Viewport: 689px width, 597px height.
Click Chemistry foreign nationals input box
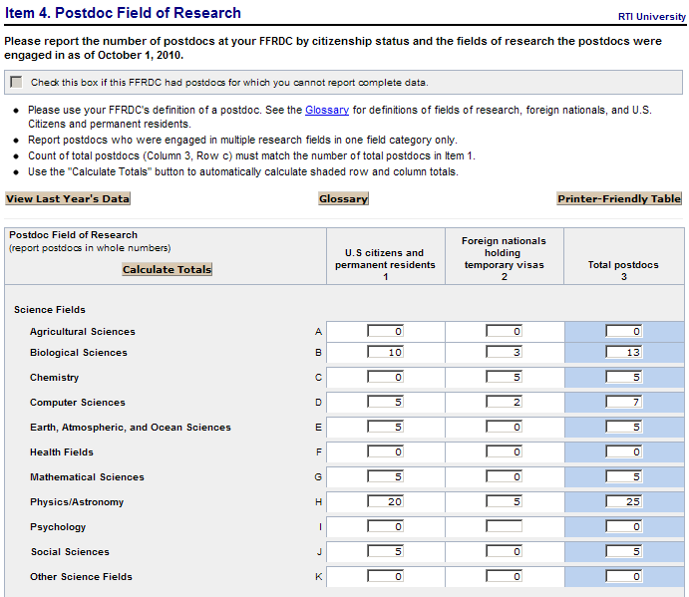pos(505,378)
